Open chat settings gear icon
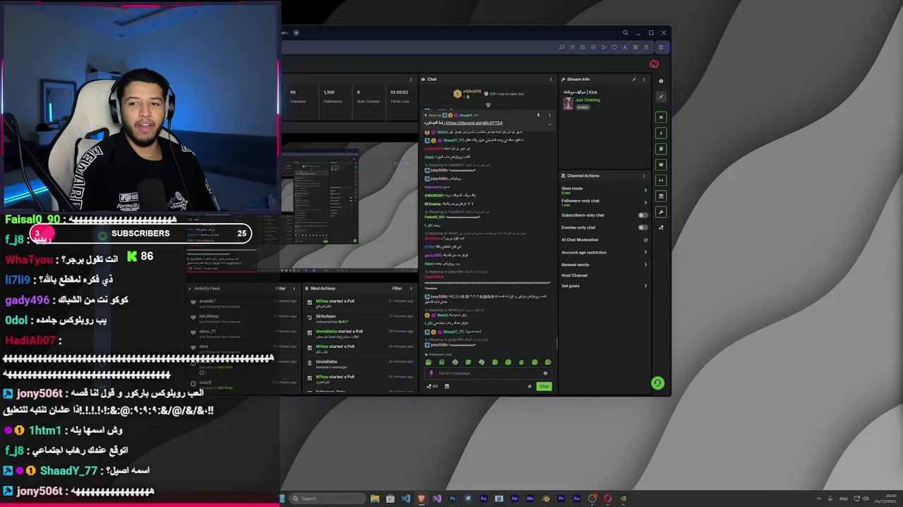This screenshot has width=903, height=507. click(530, 386)
